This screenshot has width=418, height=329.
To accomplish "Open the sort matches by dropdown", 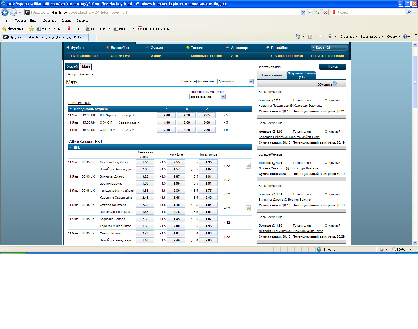I will click(223, 97).
